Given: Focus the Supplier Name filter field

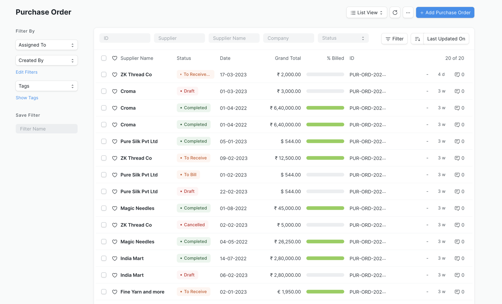Looking at the screenshot, I should click(x=234, y=38).
